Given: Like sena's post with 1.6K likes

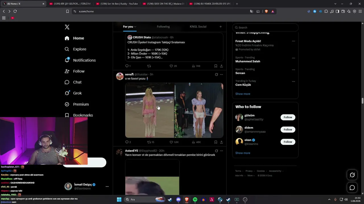Looking at the screenshot, I should pyautogui.click(x=174, y=142).
